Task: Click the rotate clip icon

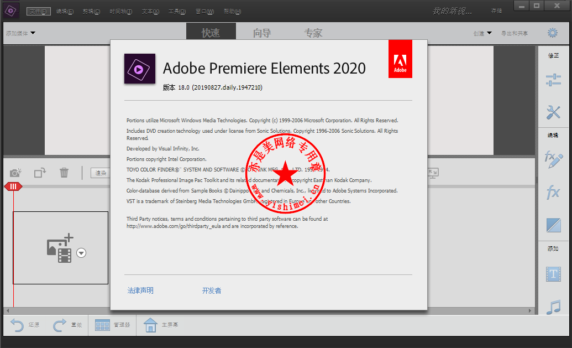Action: coord(40,173)
